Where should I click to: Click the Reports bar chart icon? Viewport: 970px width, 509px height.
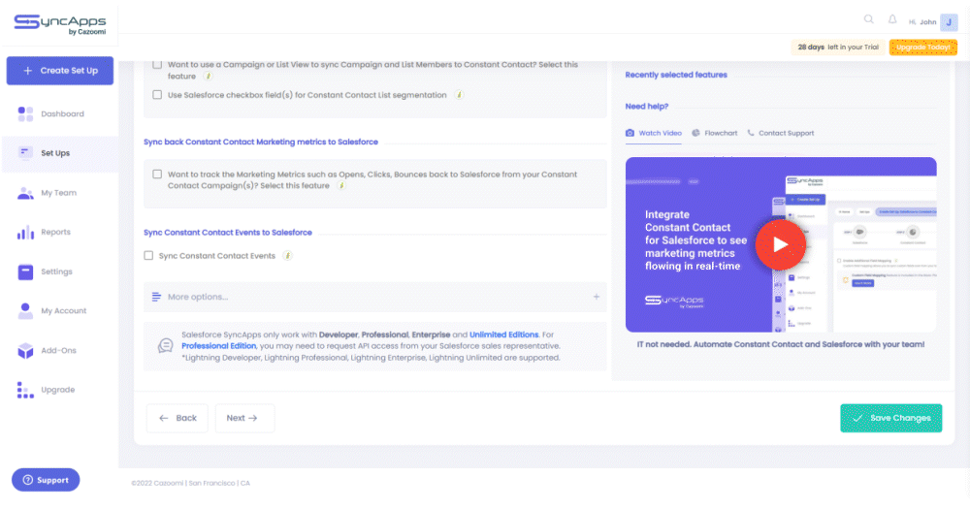[x=25, y=233]
